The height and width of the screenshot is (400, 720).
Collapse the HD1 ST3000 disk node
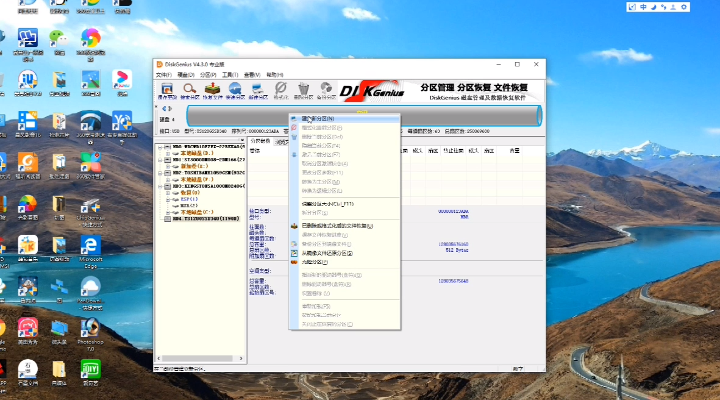(x=160, y=160)
